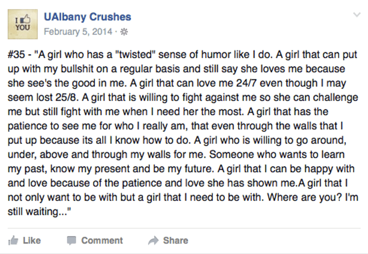Image resolution: width=368 pixels, height=254 pixels.
Task: Click the Share arrow icon
Action: (x=153, y=240)
